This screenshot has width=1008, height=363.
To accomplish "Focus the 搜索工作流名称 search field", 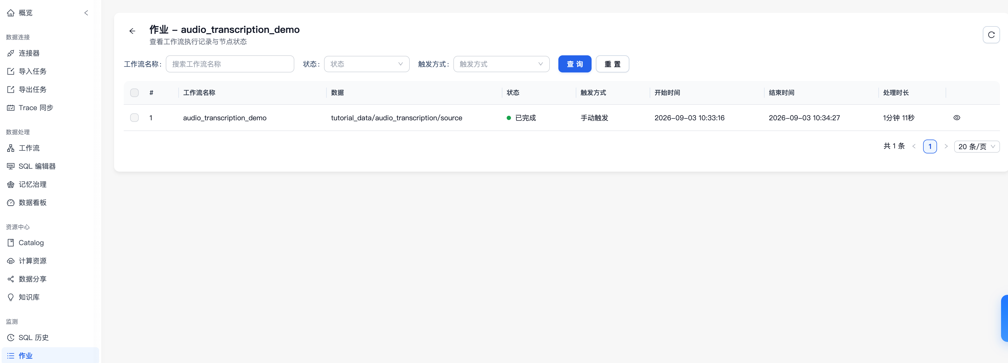I will pyautogui.click(x=230, y=64).
